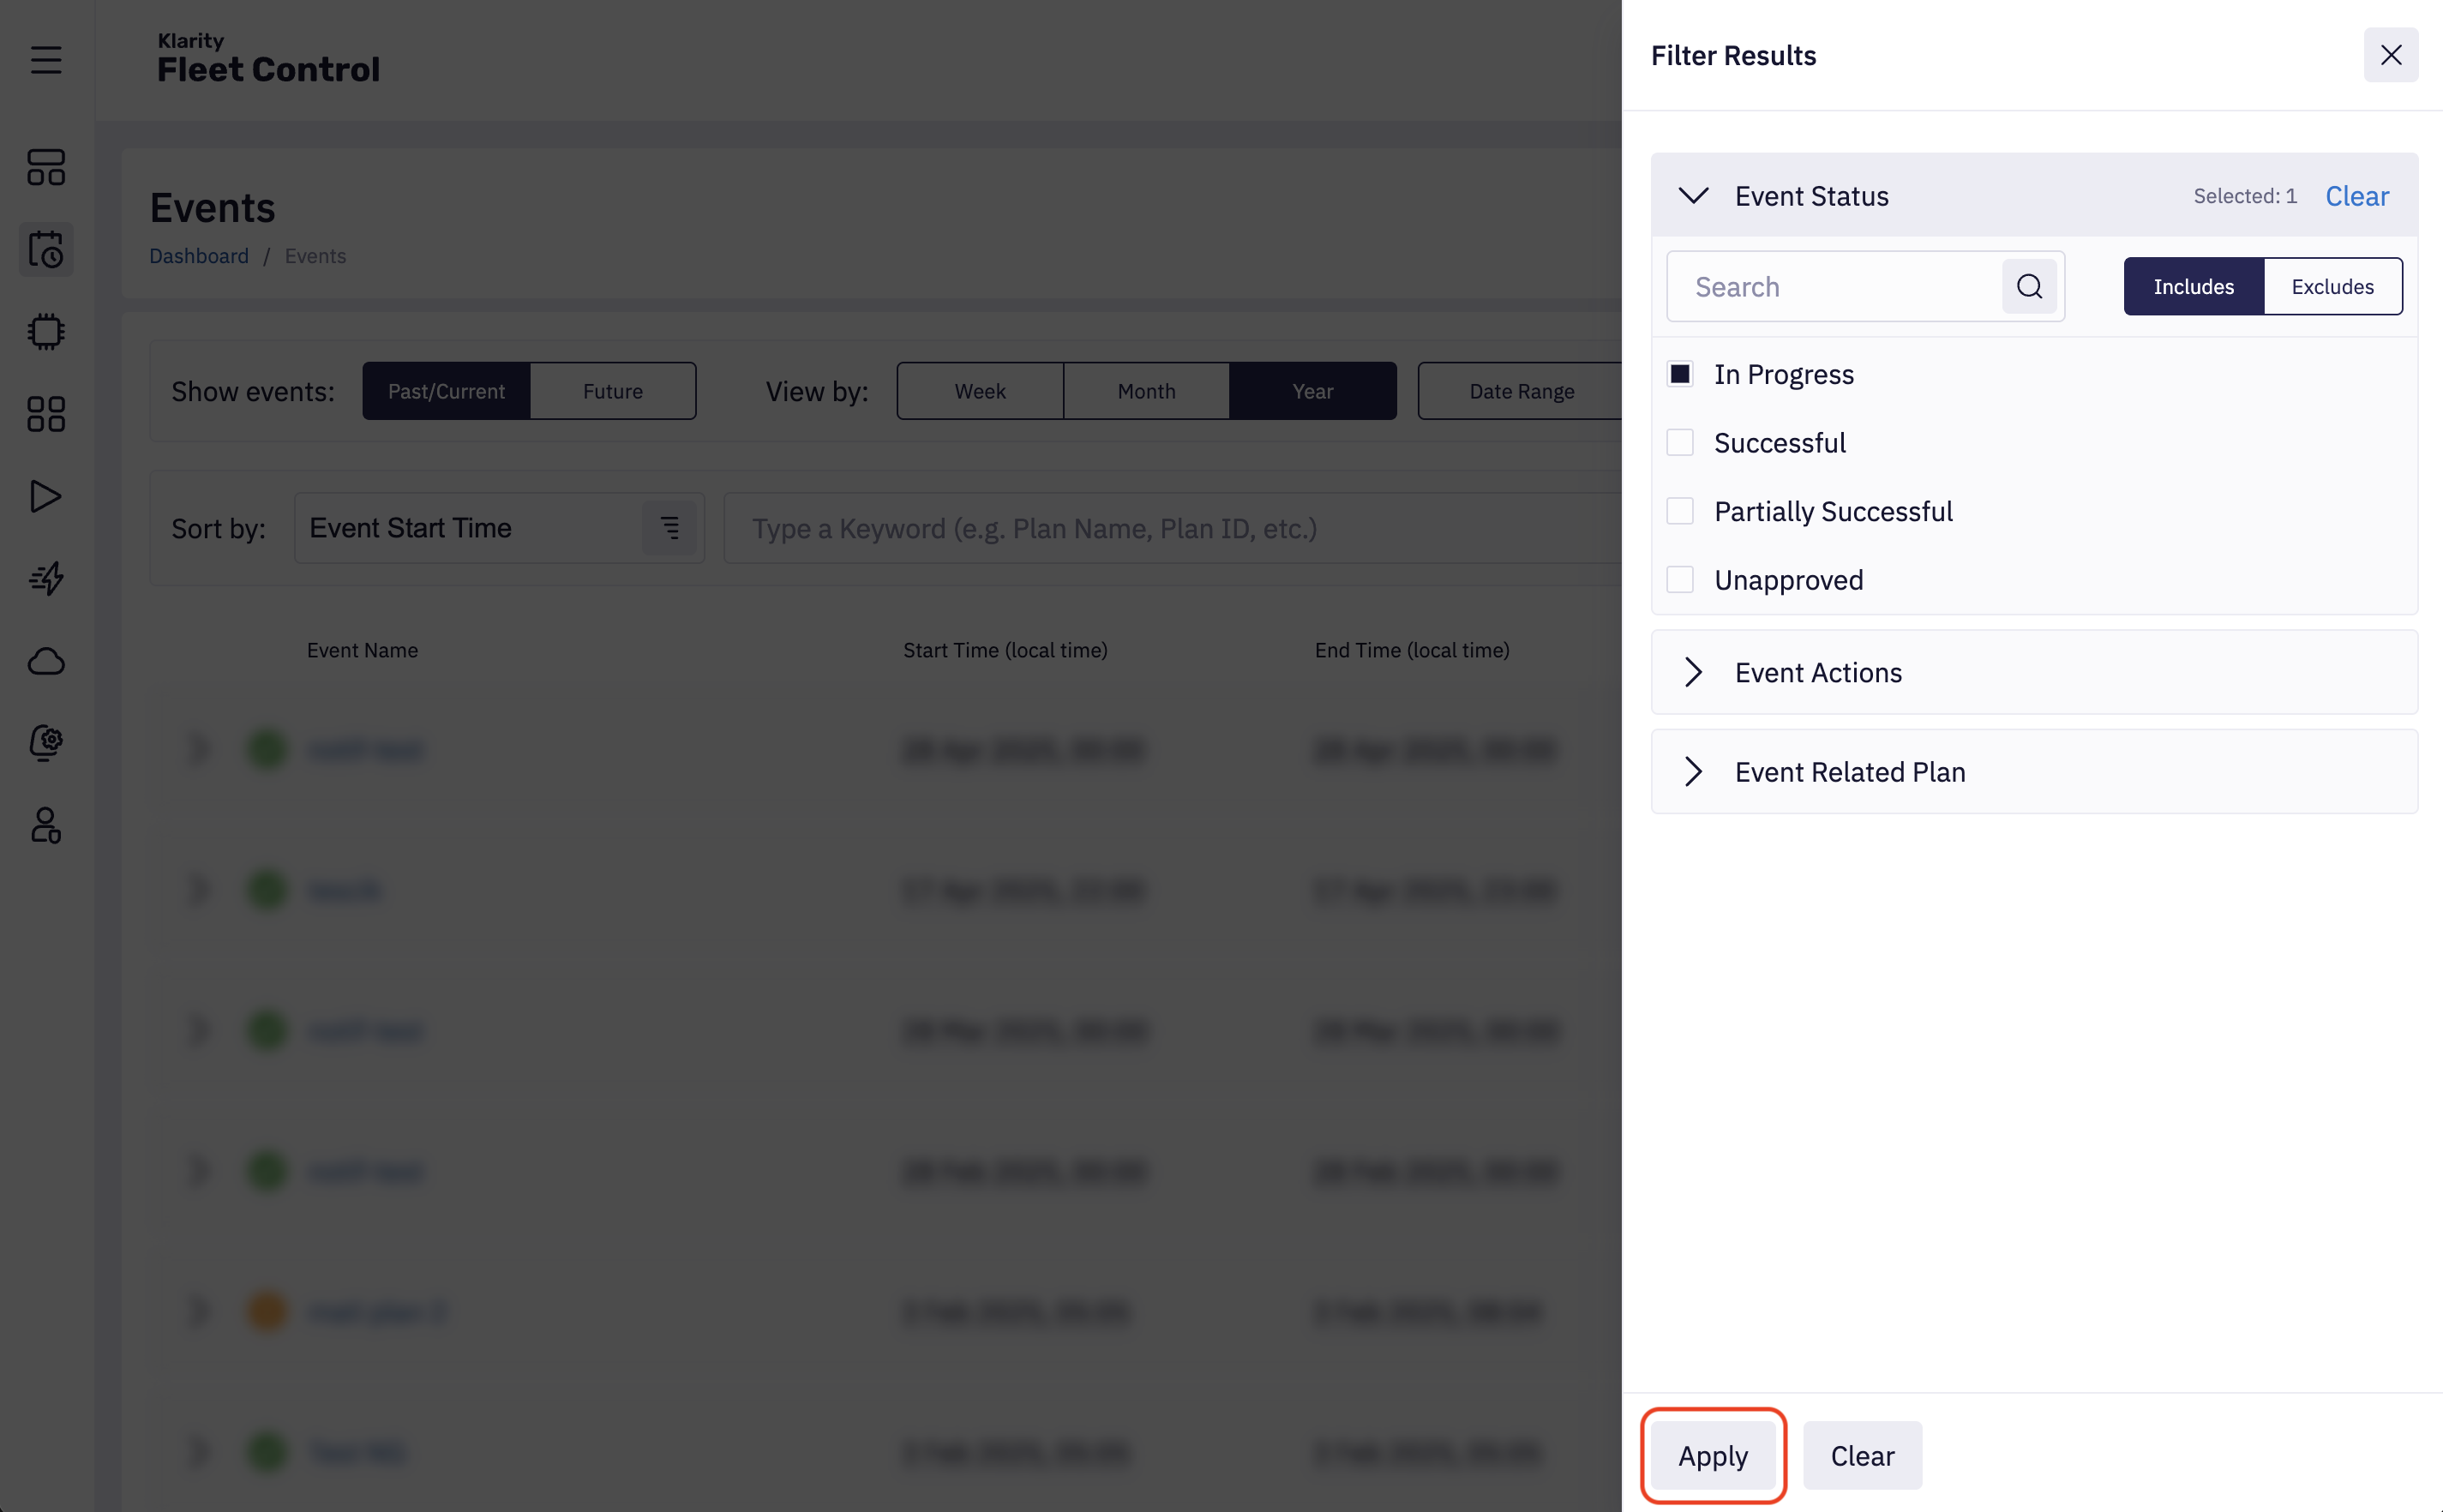Click the magnifier search icon in filter
The image size is (2443, 1512).
pyautogui.click(x=2029, y=287)
